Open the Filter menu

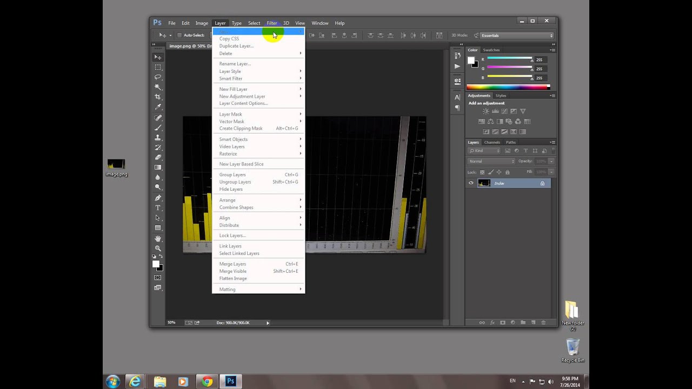[x=272, y=23]
